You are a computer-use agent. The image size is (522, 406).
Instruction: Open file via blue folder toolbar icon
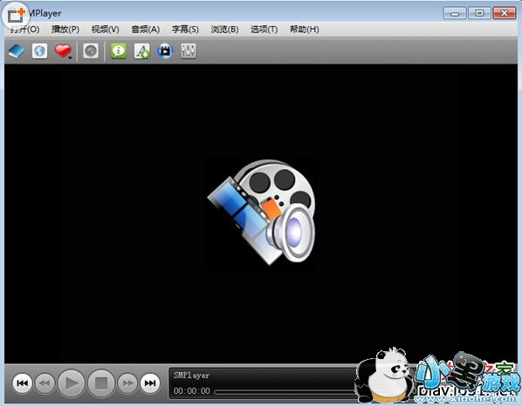click(x=17, y=51)
